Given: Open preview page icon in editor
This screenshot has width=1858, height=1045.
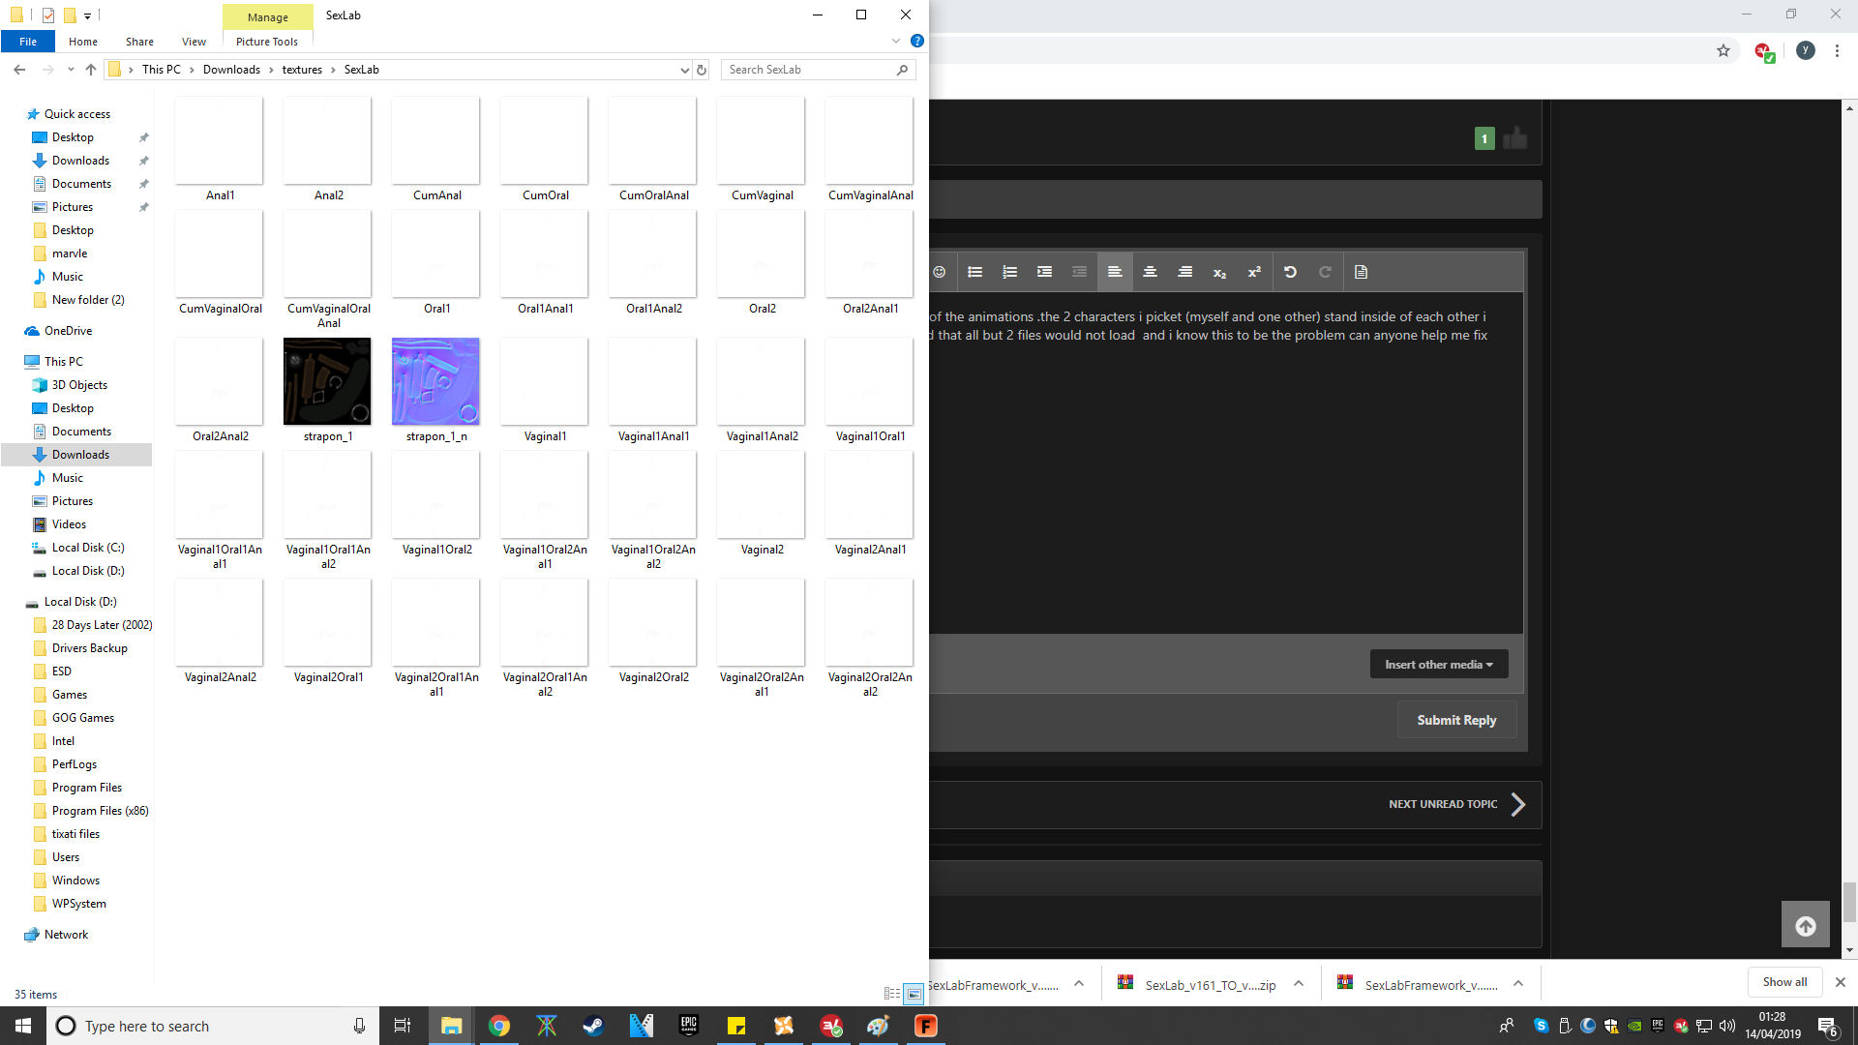Looking at the screenshot, I should (x=1361, y=272).
